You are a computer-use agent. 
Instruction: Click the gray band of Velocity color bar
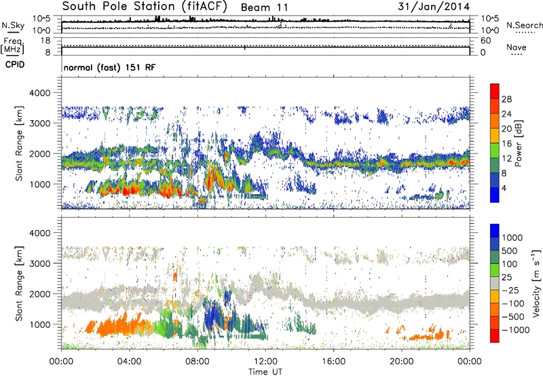pos(495,283)
